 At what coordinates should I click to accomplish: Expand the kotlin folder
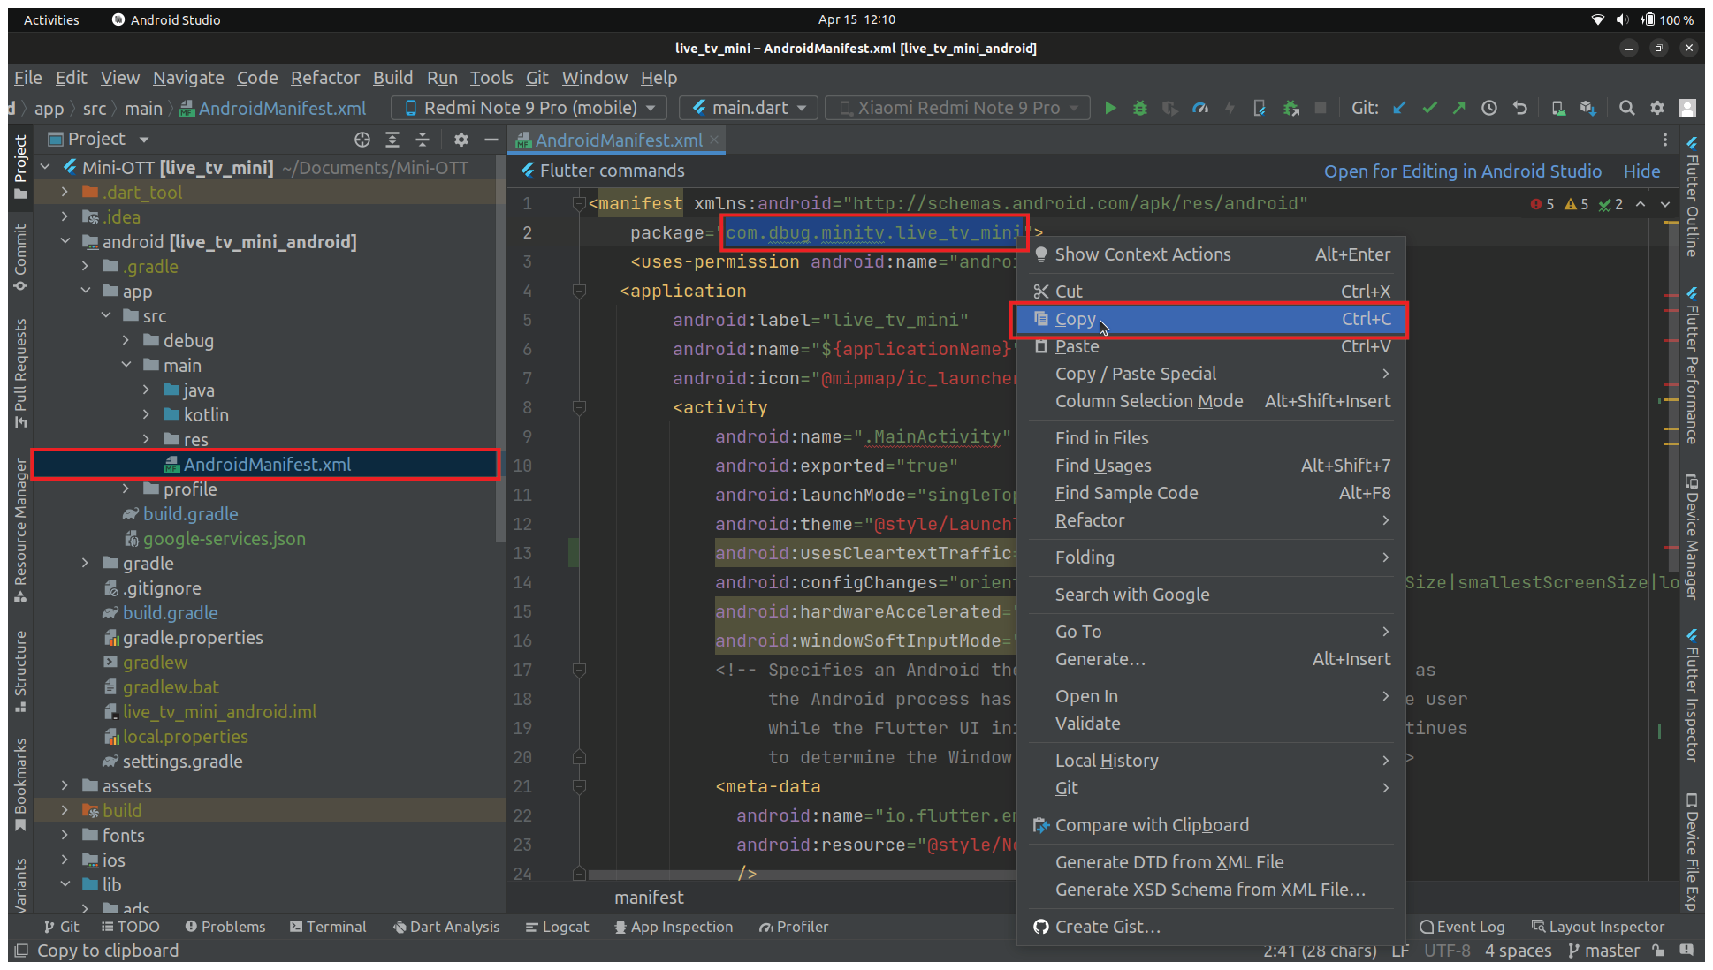(x=146, y=414)
